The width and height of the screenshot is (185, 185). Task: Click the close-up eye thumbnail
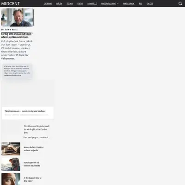(x=11, y=179)
